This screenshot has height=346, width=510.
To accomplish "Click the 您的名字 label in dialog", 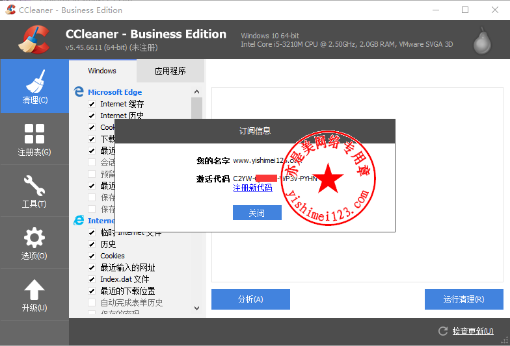I will tap(213, 161).
